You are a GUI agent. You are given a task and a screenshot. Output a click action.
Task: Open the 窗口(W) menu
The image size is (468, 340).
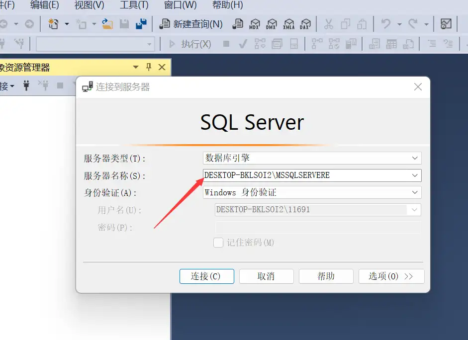pyautogui.click(x=180, y=5)
